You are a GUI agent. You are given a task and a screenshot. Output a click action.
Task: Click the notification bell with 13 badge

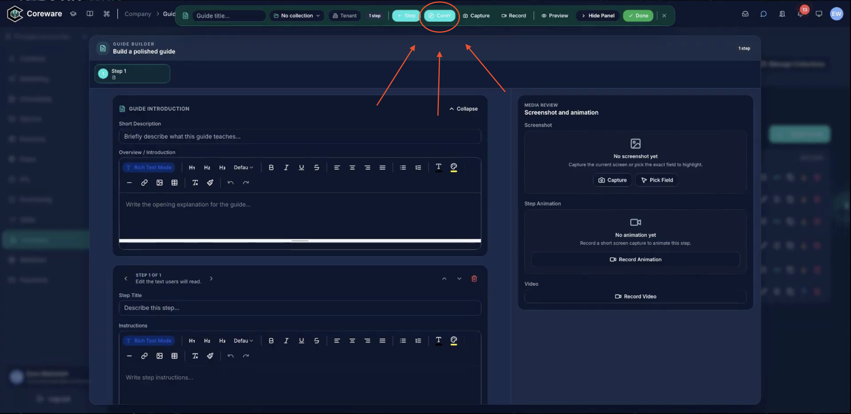coord(800,14)
